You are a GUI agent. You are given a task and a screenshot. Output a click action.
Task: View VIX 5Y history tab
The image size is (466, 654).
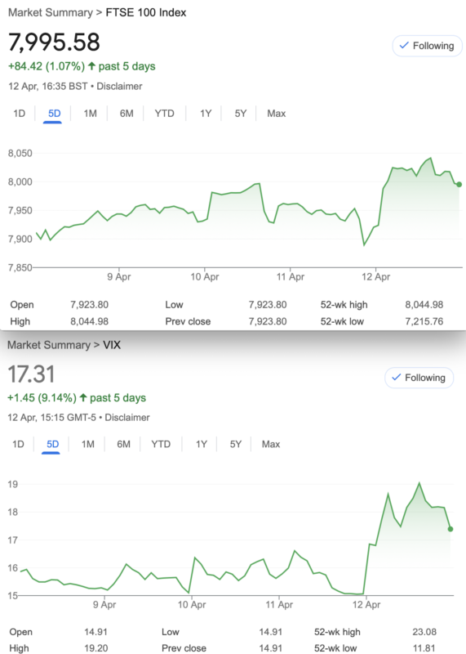[x=236, y=444]
